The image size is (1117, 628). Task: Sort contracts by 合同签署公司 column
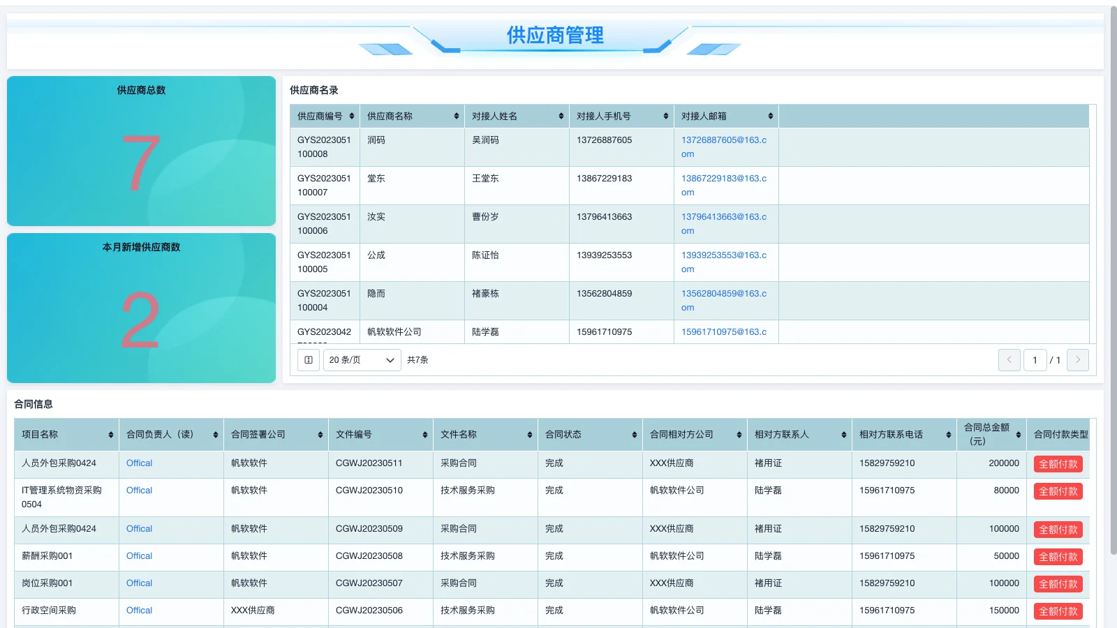pyautogui.click(x=320, y=435)
